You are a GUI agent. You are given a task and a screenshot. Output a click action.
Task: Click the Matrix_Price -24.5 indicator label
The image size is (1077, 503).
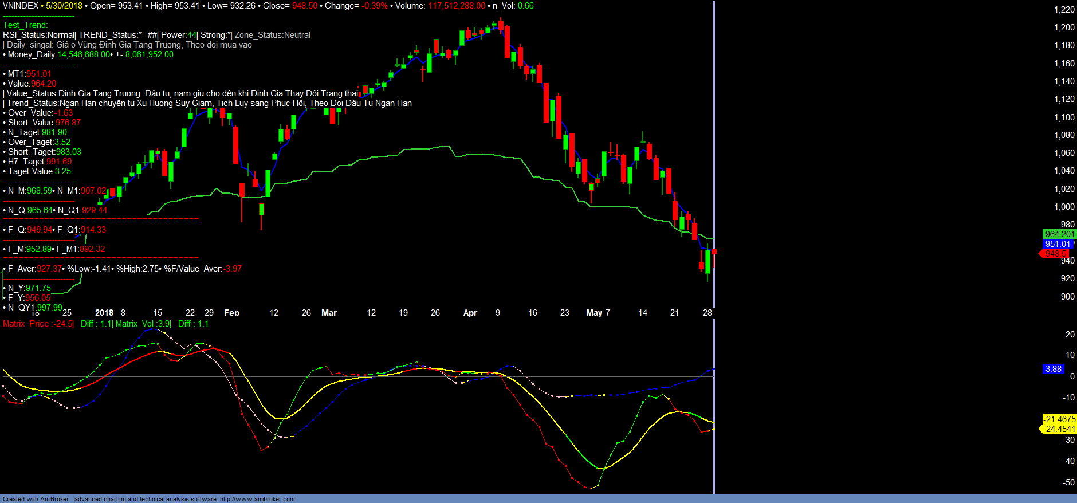[x=38, y=324]
